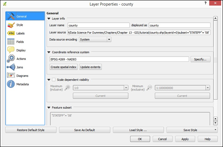Switch to the Metadata tab label
The width and height of the screenshot is (223, 147).
(x=23, y=84)
